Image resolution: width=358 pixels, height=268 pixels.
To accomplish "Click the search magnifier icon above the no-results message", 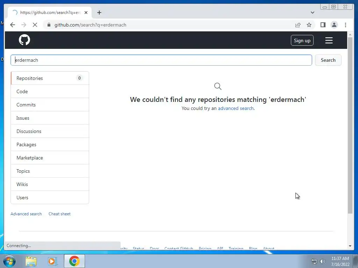I will (x=218, y=87).
